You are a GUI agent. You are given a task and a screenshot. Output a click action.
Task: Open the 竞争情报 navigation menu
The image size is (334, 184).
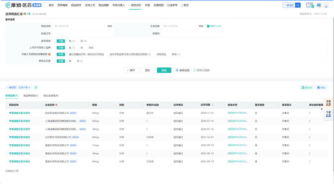(62, 5)
